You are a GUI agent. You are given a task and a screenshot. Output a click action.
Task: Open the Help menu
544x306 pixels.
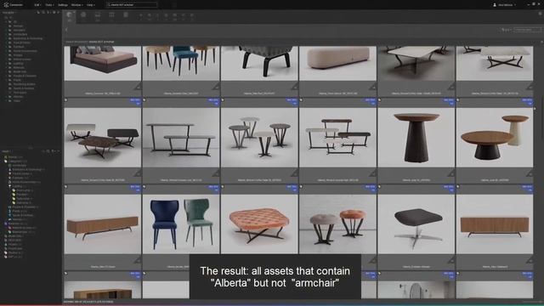pos(91,5)
